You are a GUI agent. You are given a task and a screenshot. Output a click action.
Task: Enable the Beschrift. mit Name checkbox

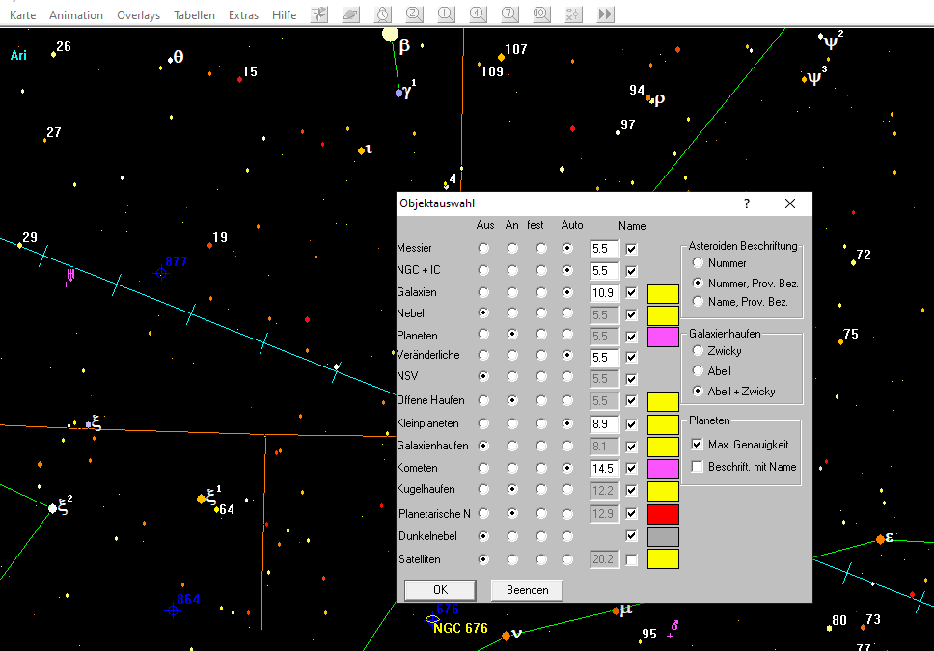coord(697,467)
